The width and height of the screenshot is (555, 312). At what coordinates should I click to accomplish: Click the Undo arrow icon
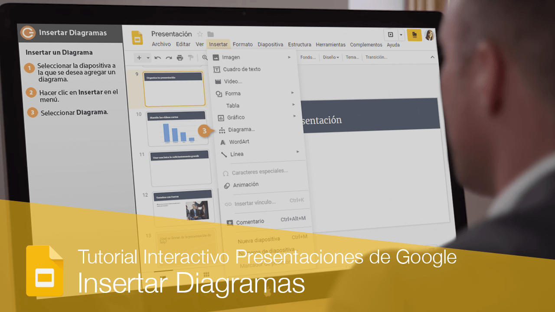point(158,58)
